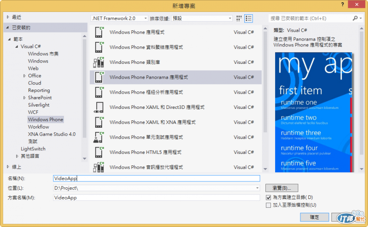Screen dimensions: 368x227
Task: Enable 加入至原始檔控制 checkbox
Action: pos(269,205)
